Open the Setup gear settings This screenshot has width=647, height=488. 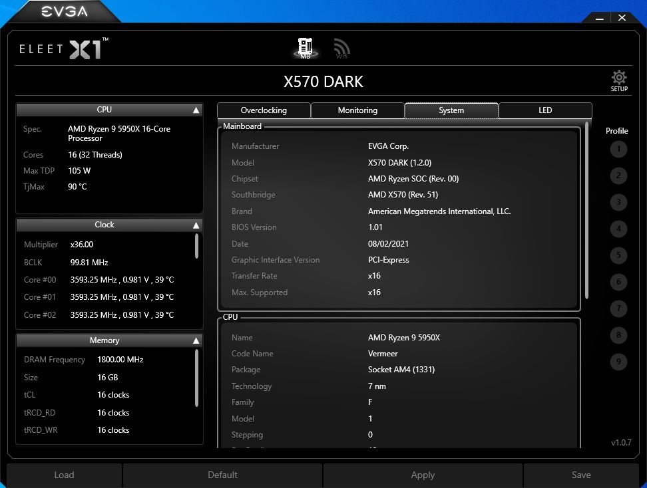[x=619, y=81]
